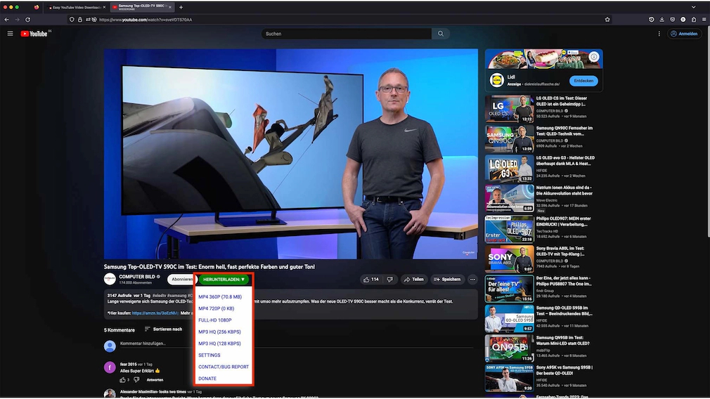The width and height of the screenshot is (710, 399).
Task: Bookmark this page with the star icon
Action: pyautogui.click(x=607, y=20)
